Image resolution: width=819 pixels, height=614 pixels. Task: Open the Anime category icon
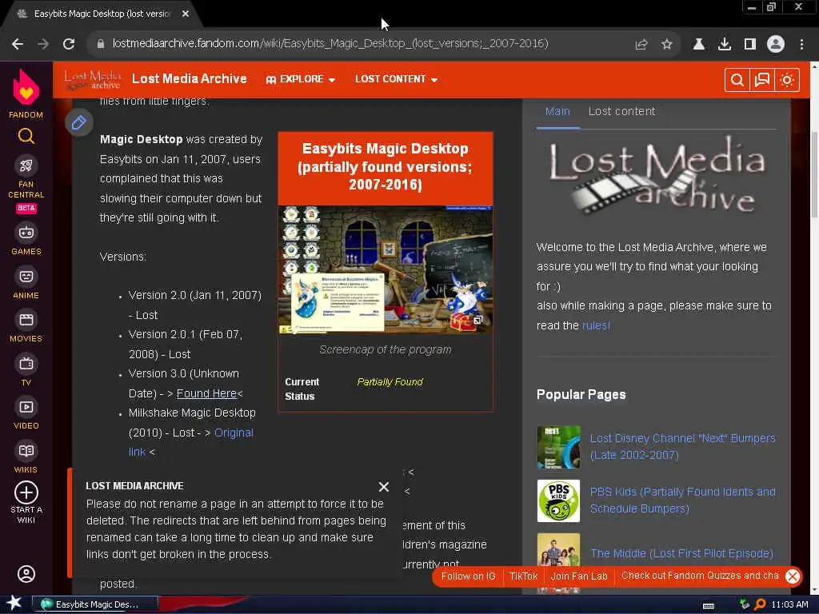click(x=26, y=277)
